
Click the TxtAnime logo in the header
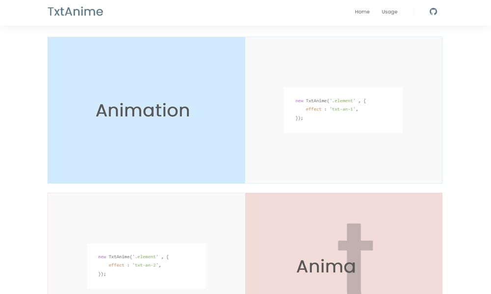pos(75,12)
